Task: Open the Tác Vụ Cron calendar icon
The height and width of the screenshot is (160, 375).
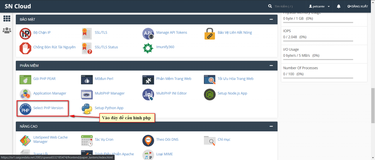Action: click(87, 141)
